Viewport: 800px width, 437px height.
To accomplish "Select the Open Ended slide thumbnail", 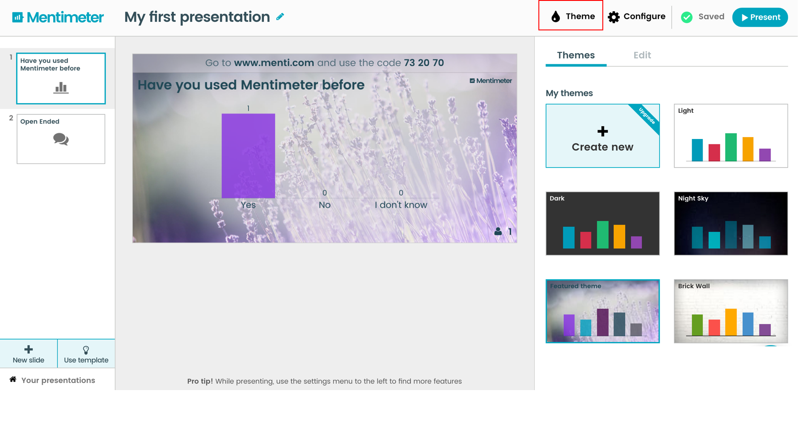I will pyautogui.click(x=61, y=139).
